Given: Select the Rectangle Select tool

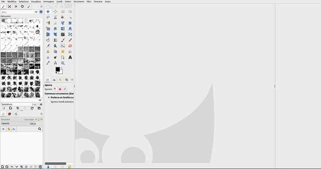Looking at the screenshot, I should tap(63, 12).
